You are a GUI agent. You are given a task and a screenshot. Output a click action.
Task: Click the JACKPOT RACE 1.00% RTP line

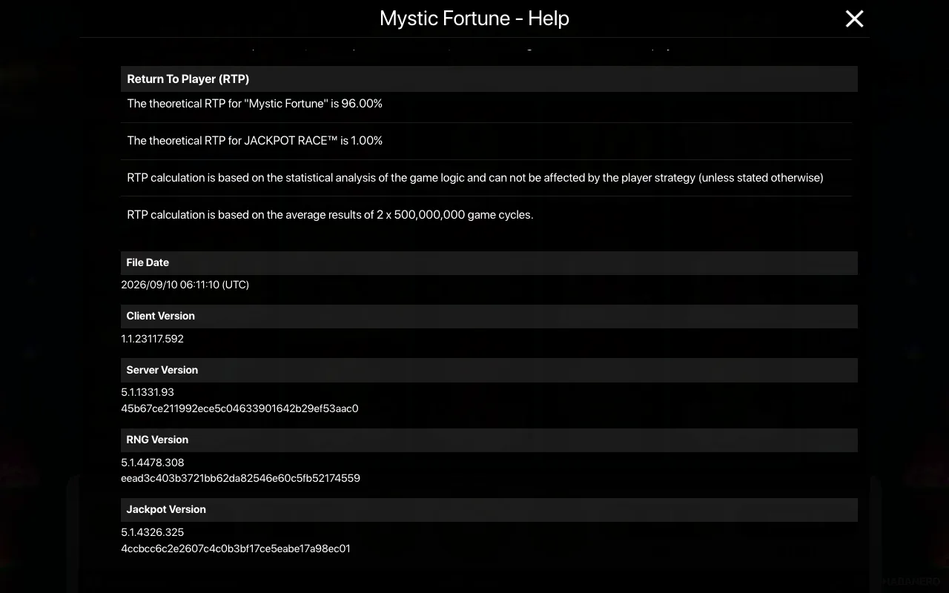point(254,141)
